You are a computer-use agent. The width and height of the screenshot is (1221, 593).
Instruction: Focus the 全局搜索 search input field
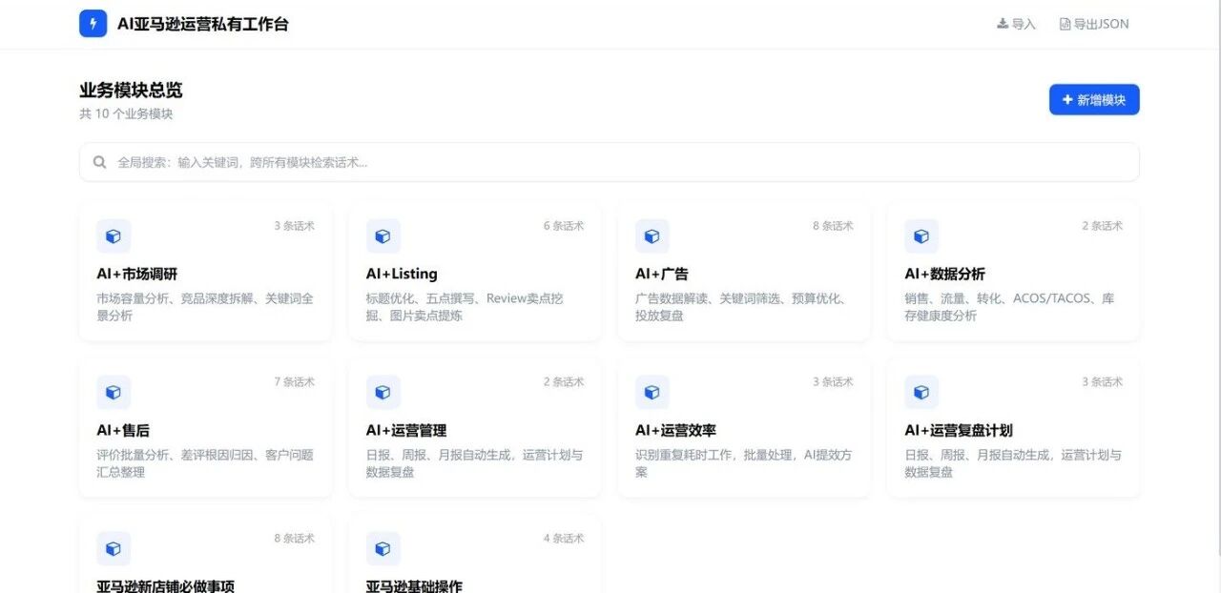coord(609,162)
